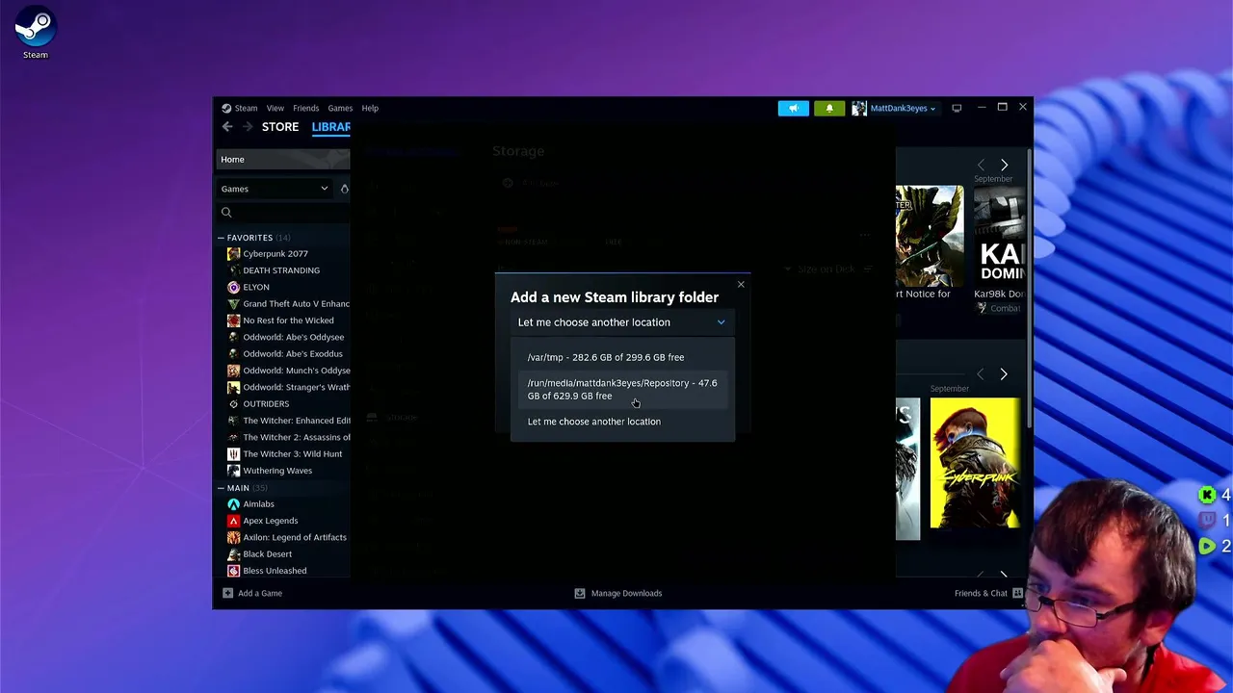Viewport: 1233px width, 693px height.
Task: Open the Help menu
Action: click(370, 108)
